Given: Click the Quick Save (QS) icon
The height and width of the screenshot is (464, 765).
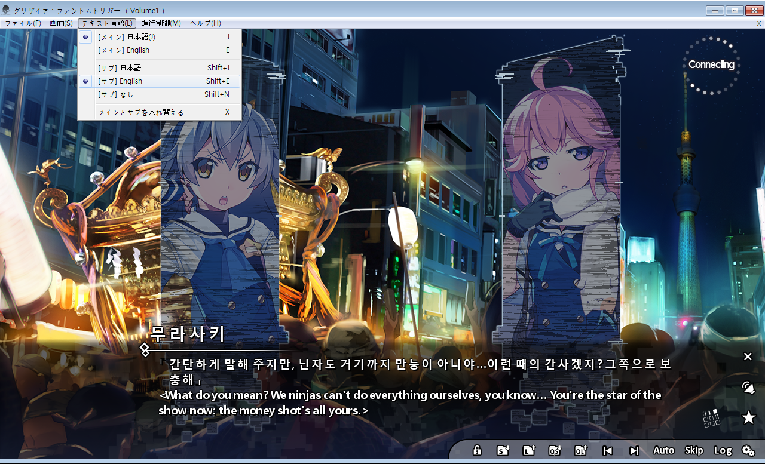Looking at the screenshot, I should click(555, 450).
